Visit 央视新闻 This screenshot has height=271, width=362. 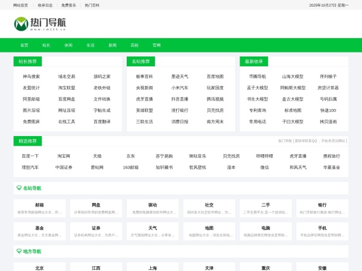pos(145,87)
